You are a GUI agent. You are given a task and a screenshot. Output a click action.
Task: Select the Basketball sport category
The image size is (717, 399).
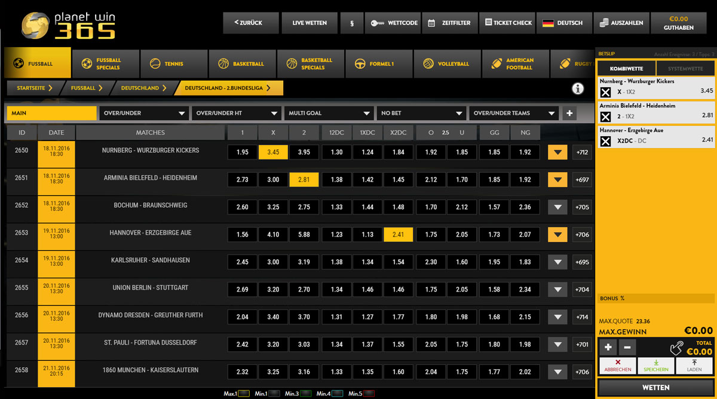[x=242, y=63]
